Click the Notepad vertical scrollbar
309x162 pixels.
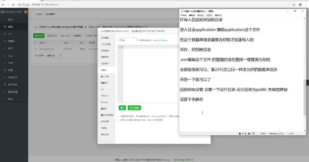pos(303,86)
